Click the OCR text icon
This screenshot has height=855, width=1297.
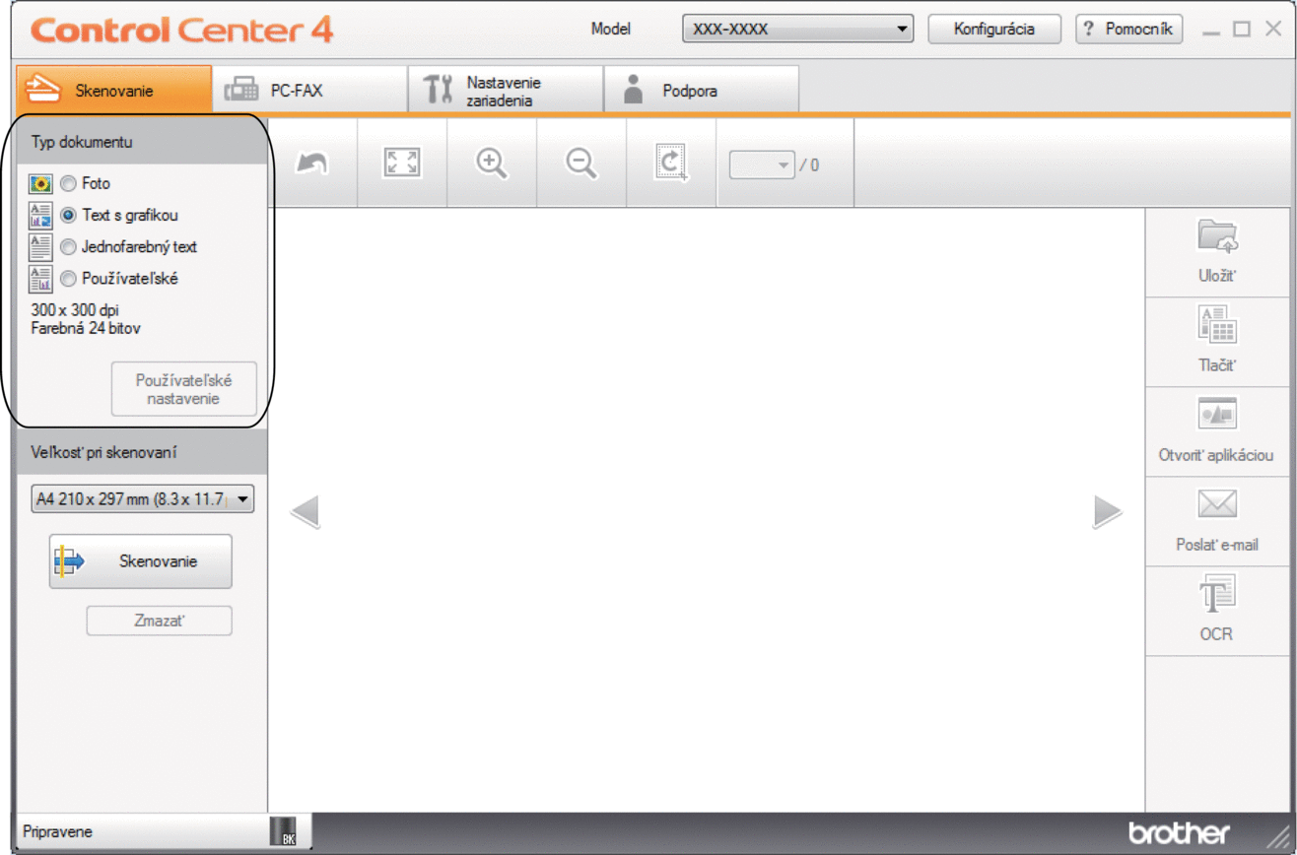pyautogui.click(x=1217, y=594)
